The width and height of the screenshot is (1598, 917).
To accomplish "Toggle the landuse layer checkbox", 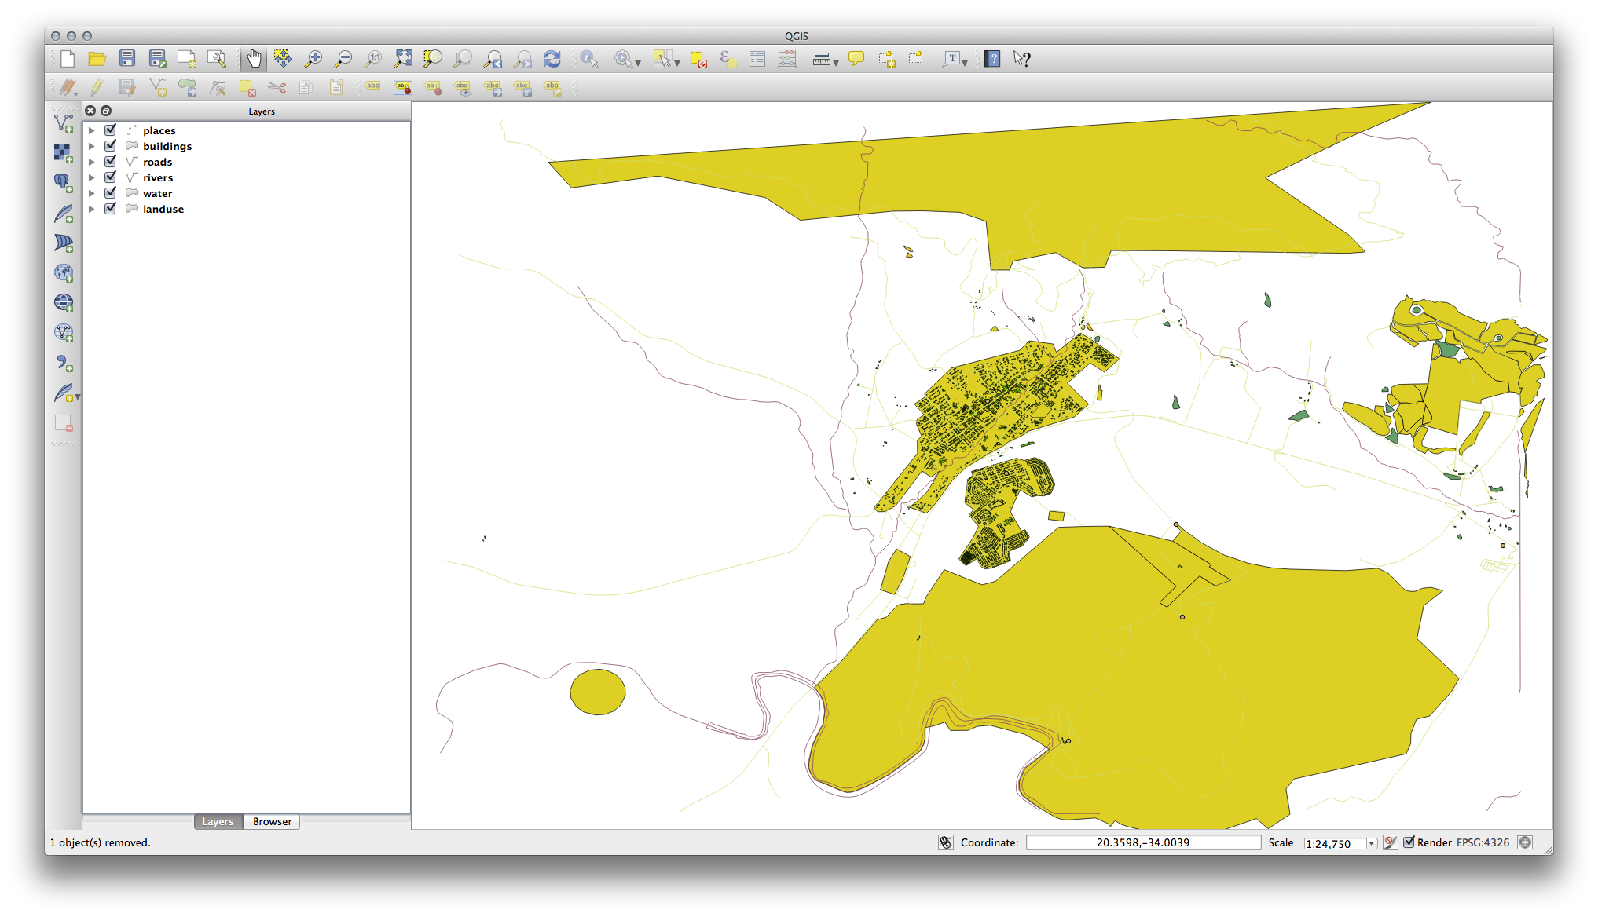I will (111, 209).
